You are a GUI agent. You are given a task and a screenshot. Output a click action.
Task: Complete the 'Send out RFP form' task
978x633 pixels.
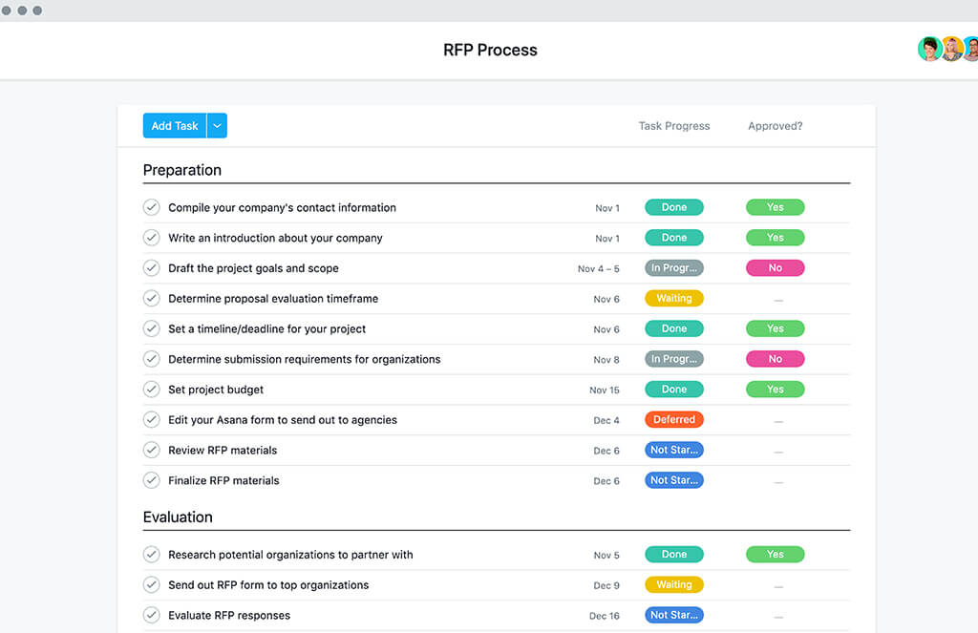tap(151, 585)
